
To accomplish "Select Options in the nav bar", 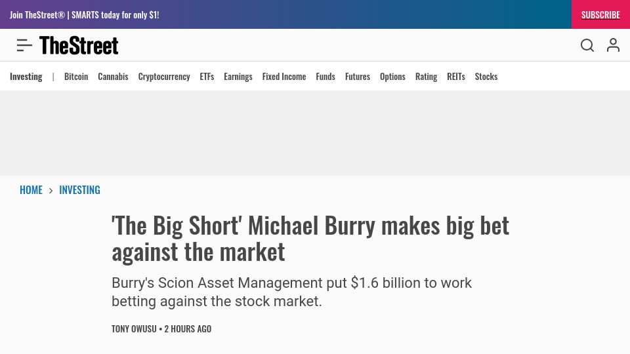I will [392, 77].
